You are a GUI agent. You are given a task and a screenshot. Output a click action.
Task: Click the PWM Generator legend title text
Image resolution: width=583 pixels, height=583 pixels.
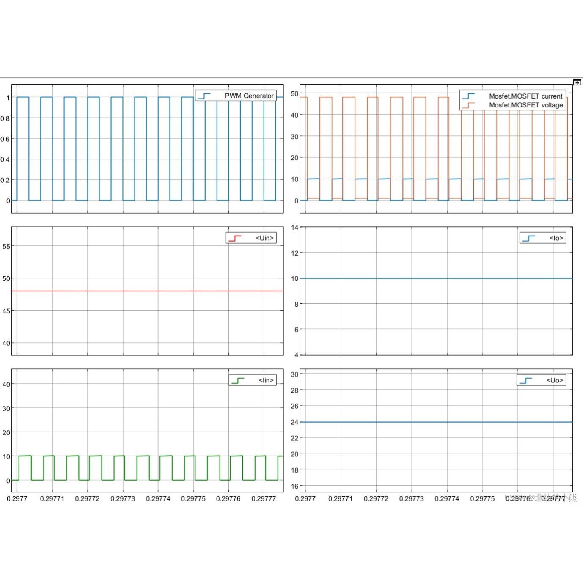[x=250, y=96]
